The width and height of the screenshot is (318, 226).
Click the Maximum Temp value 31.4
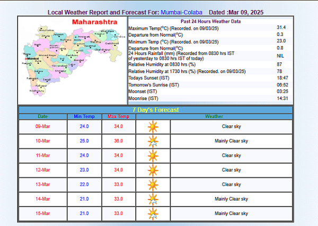pyautogui.click(x=281, y=28)
